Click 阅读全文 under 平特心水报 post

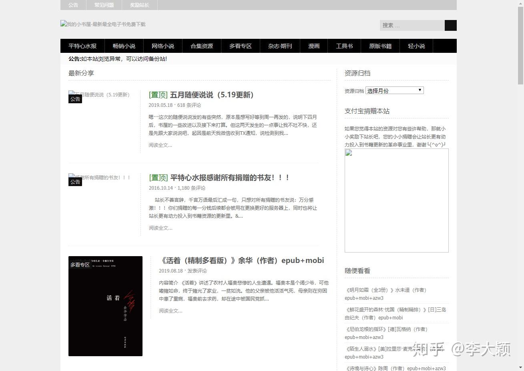coord(161,228)
